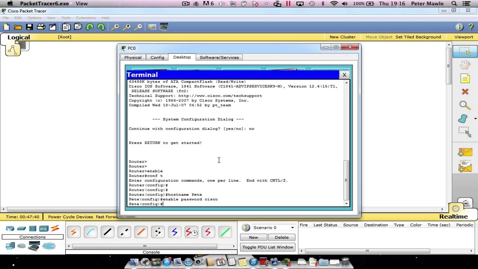
Task: Save the network with the floppy disk icon
Action: [30, 27]
